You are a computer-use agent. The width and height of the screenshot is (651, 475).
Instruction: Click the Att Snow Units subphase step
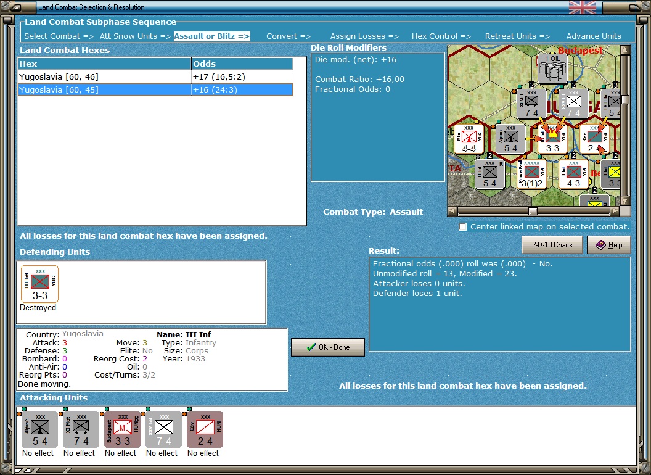(x=135, y=36)
